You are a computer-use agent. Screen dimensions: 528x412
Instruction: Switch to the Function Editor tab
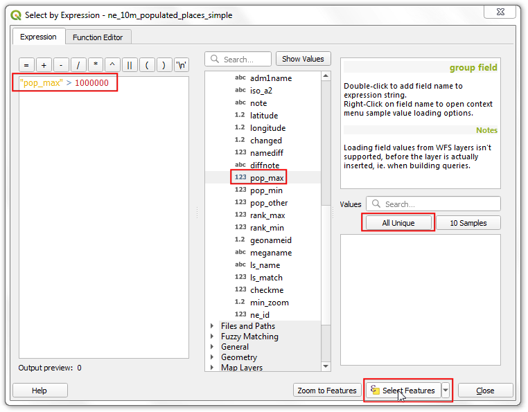pyautogui.click(x=98, y=37)
